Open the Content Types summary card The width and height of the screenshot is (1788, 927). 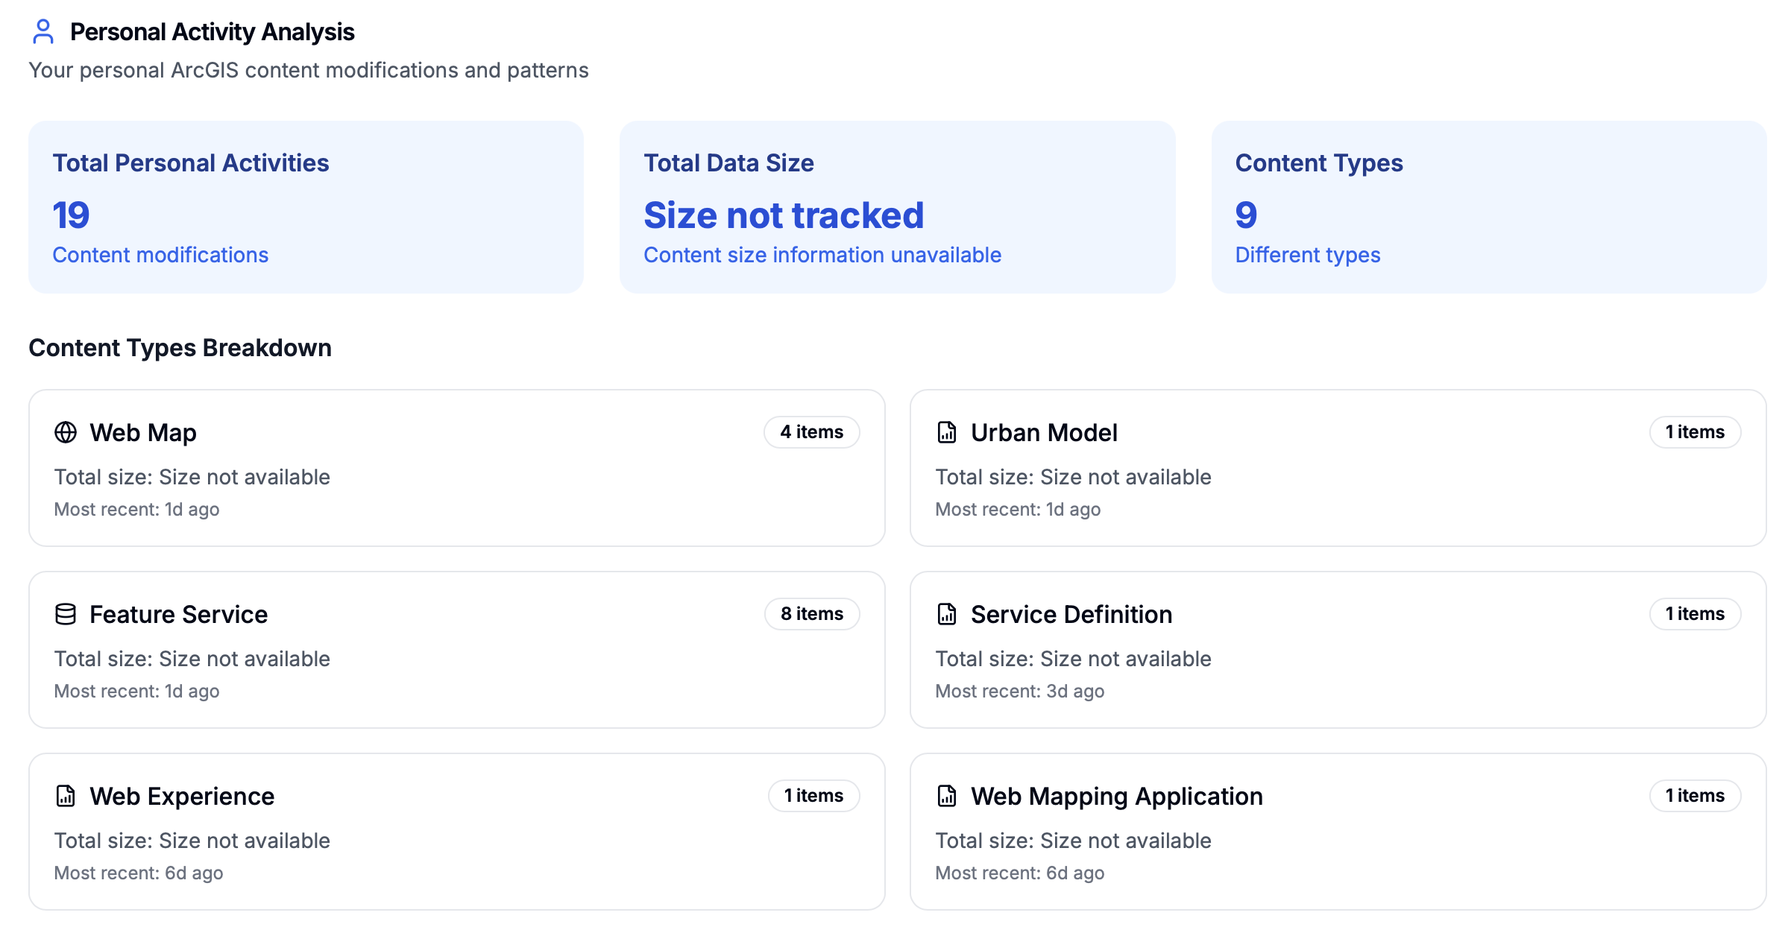click(x=1488, y=207)
